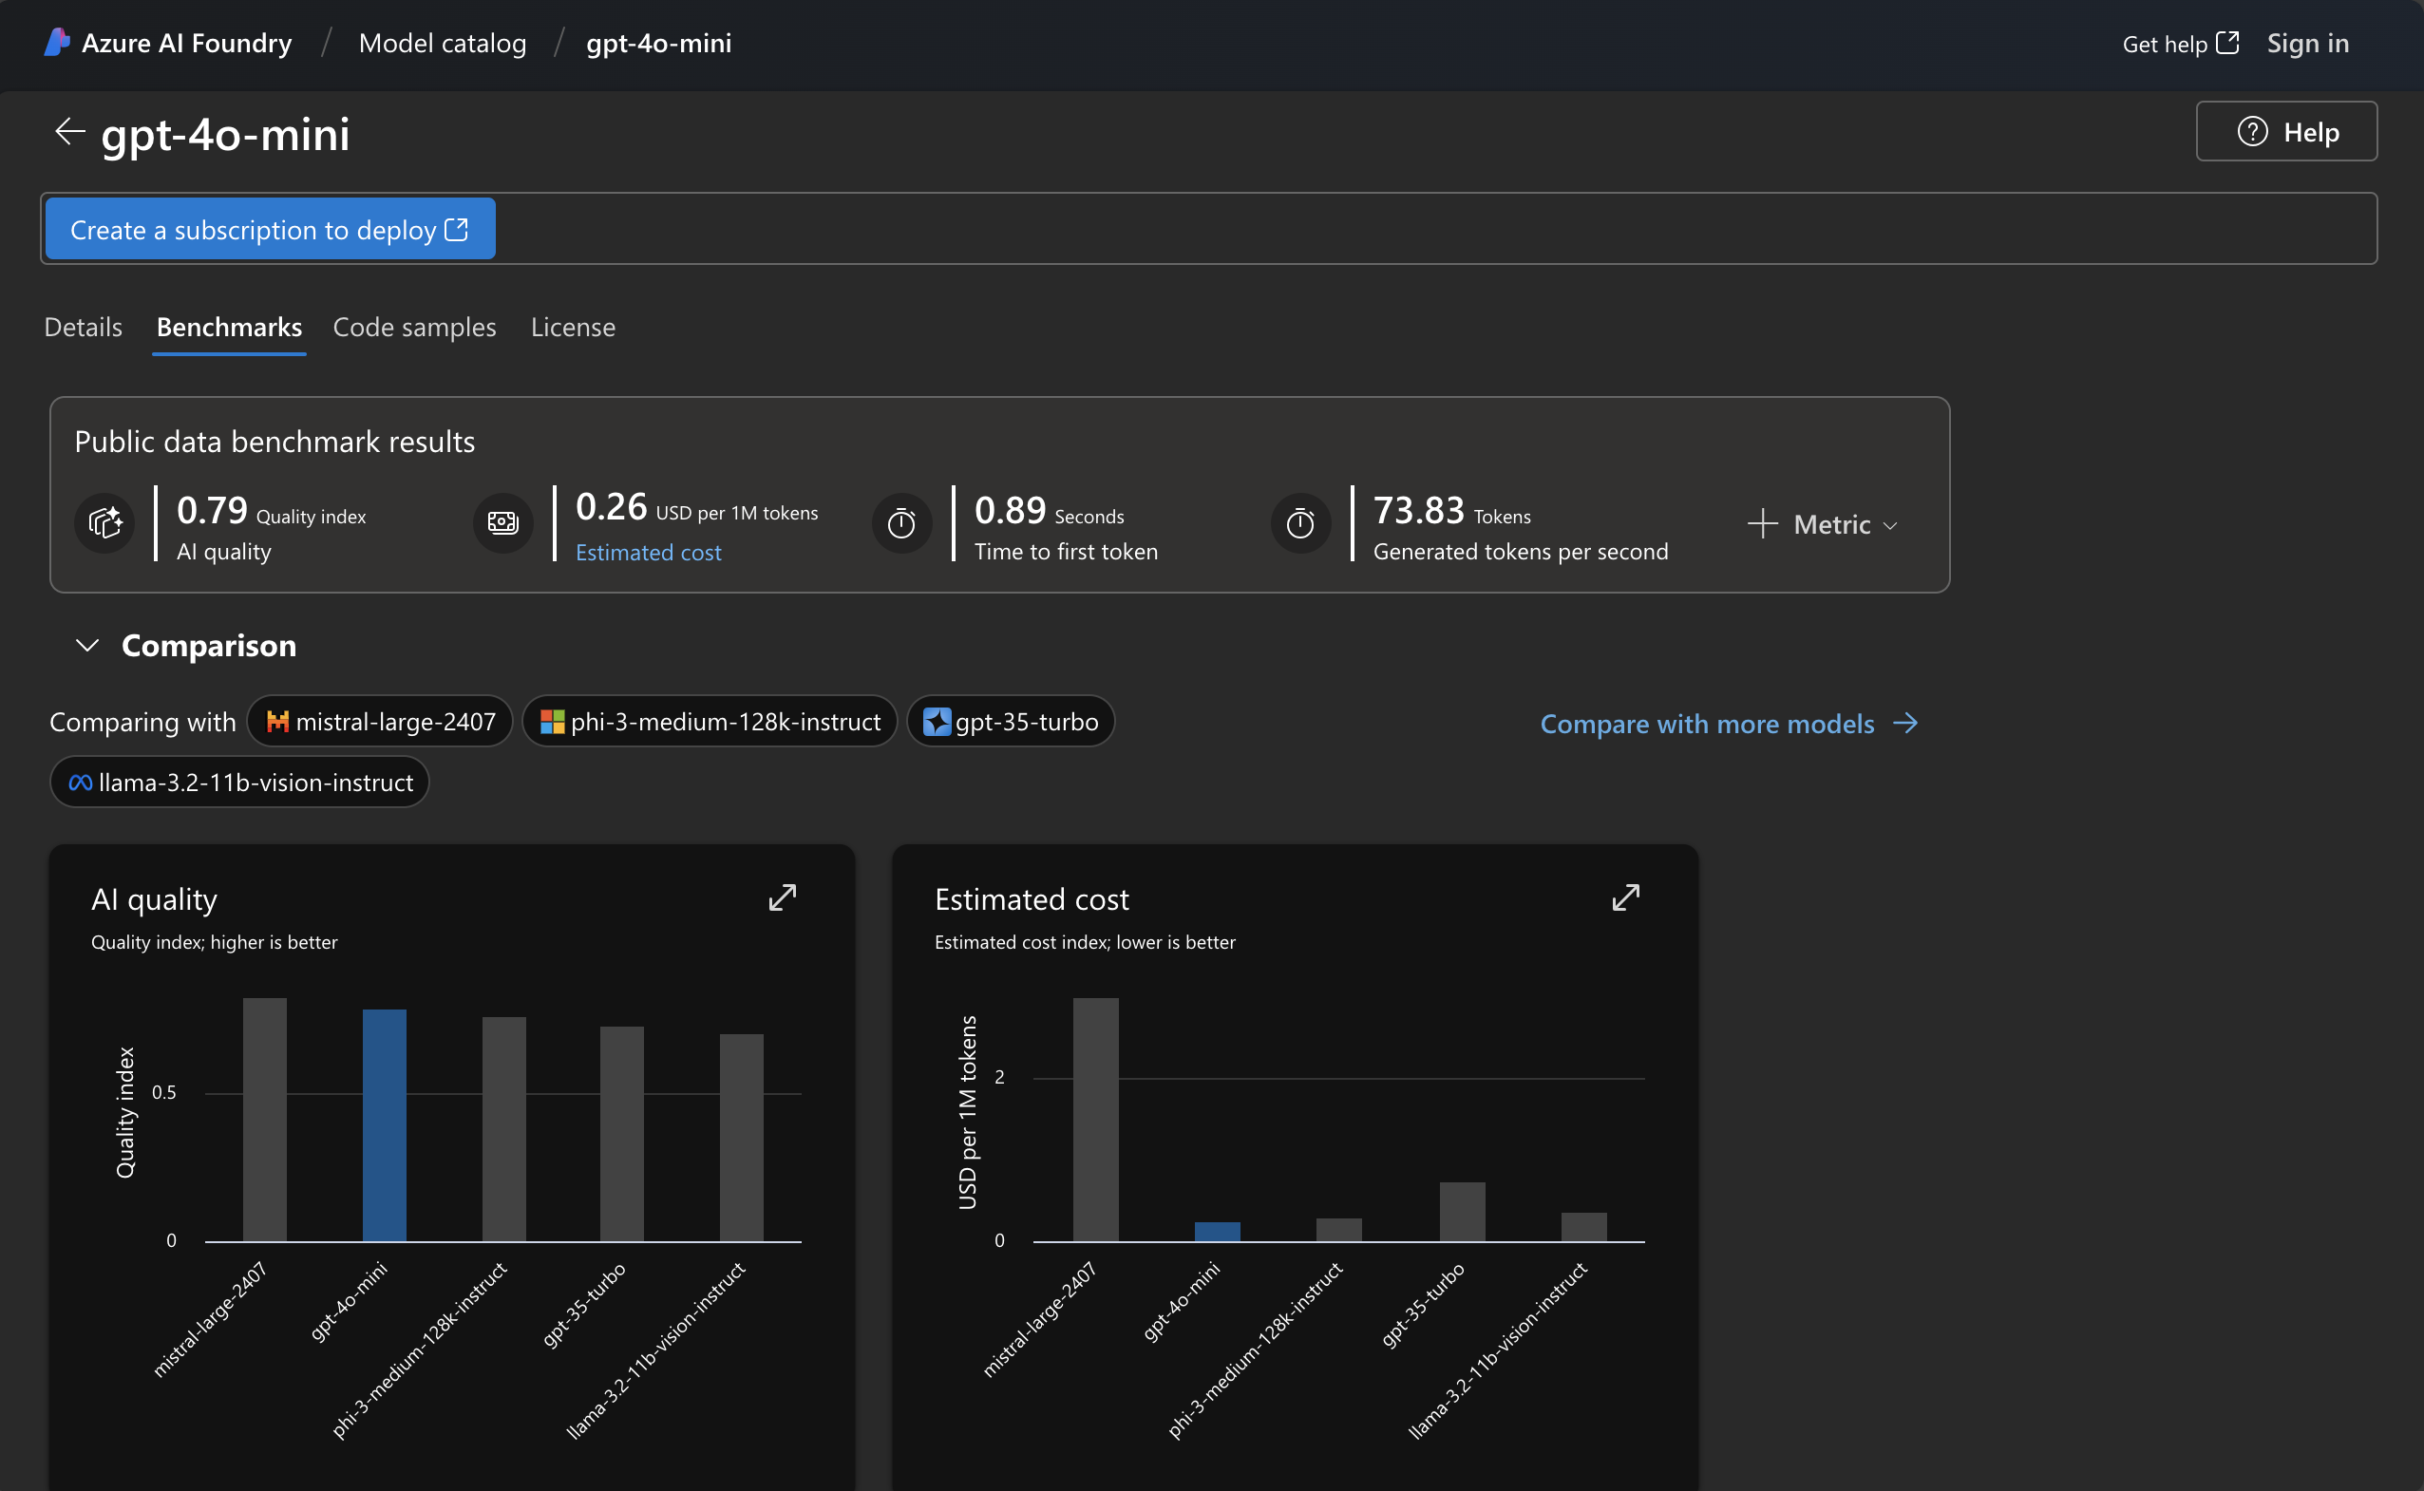Click the phi-3-medium bar in Estimated cost chart
2424x1491 pixels.
tap(1339, 1230)
